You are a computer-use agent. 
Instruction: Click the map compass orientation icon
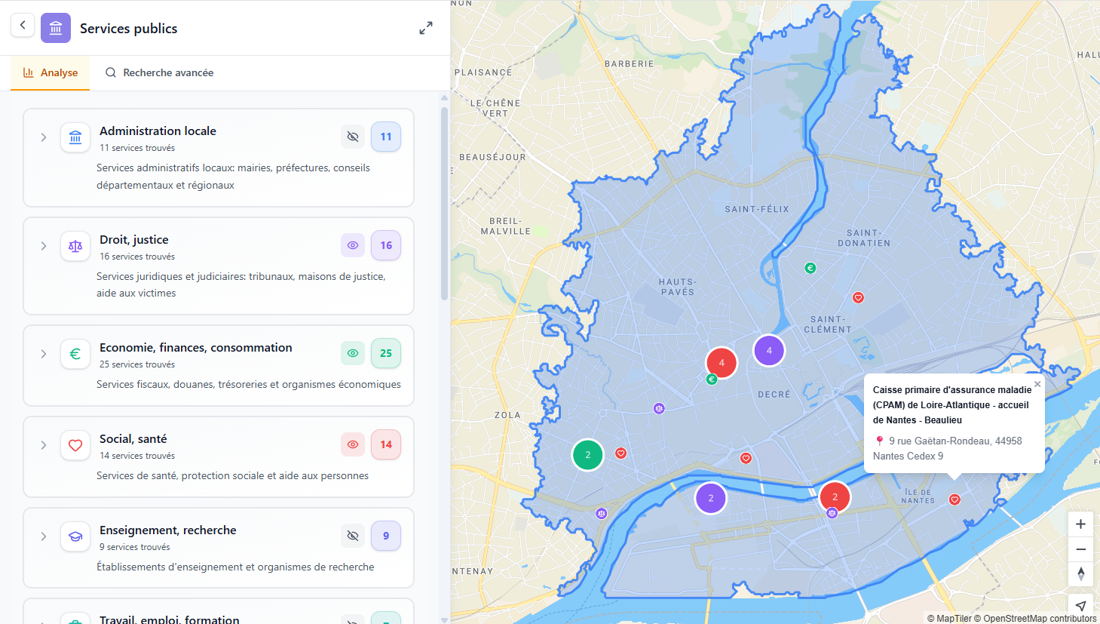coord(1080,574)
